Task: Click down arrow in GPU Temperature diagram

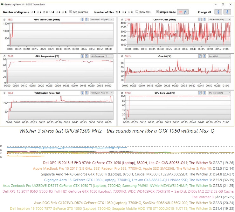Action: coord(86,56)
